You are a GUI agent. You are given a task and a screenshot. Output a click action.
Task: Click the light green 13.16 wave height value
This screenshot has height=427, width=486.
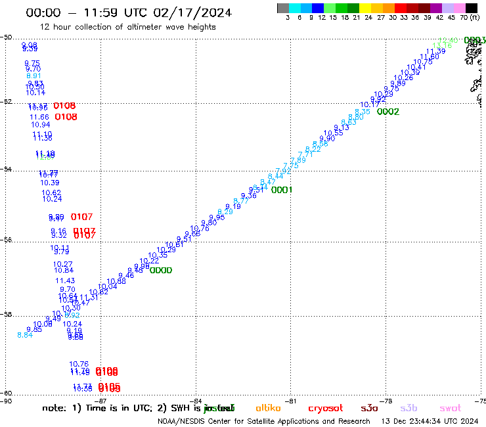pos(442,46)
